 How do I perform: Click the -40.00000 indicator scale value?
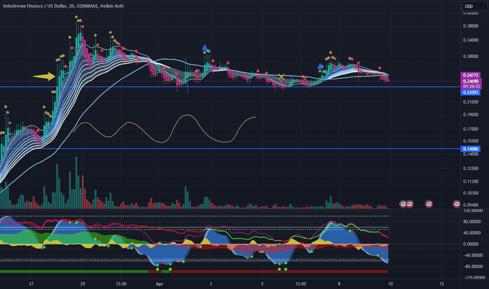[473, 255]
